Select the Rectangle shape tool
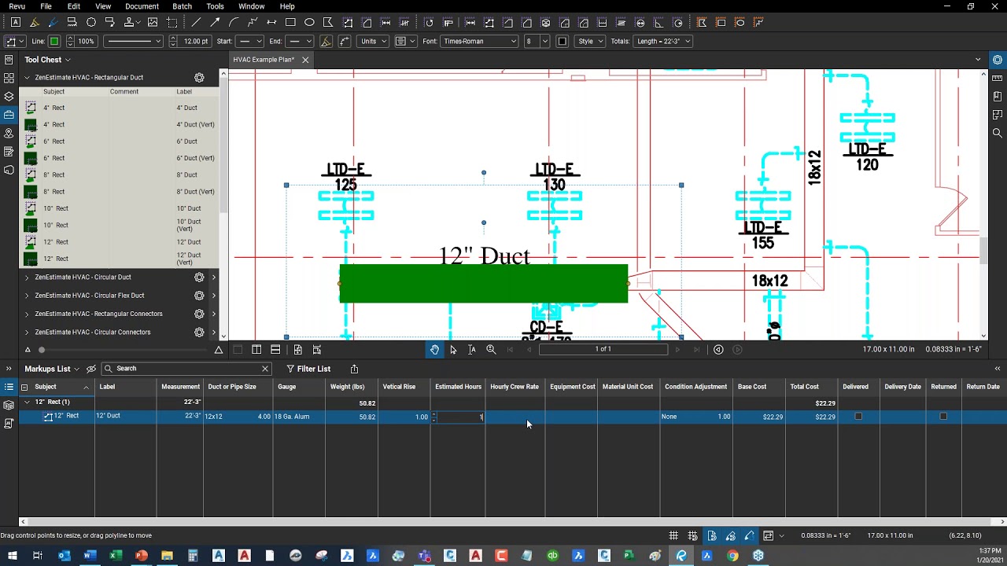Image resolution: width=1007 pixels, height=566 pixels. (x=290, y=23)
